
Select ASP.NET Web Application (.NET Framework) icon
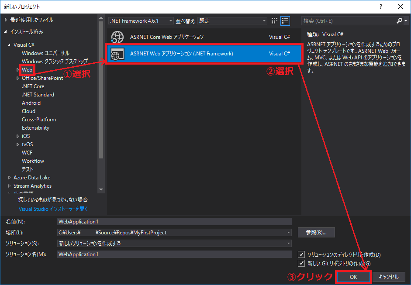[x=117, y=54]
